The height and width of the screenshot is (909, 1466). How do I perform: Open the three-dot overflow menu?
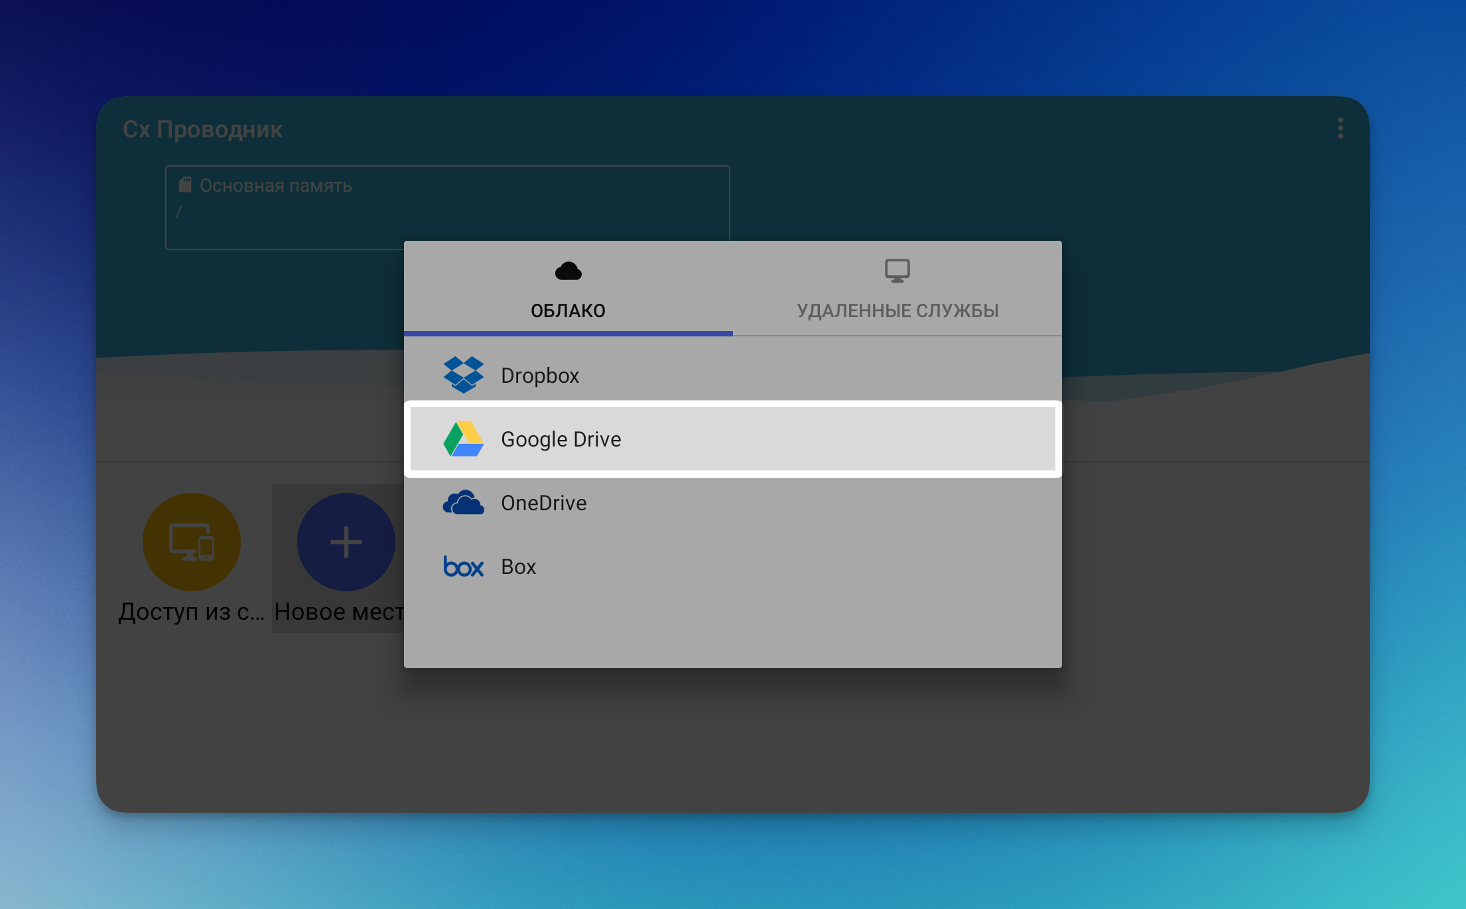(x=1340, y=128)
